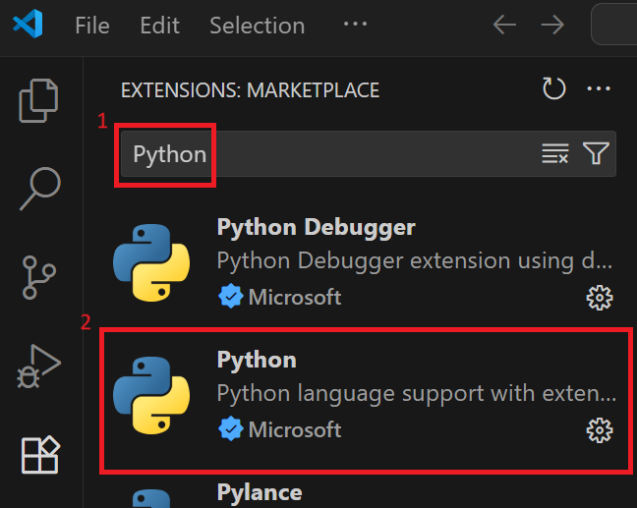The width and height of the screenshot is (637, 508).
Task: Go forward with the right arrow
Action: tap(552, 25)
